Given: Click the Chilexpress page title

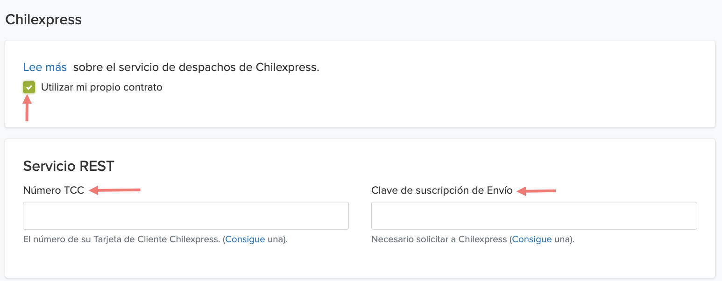Looking at the screenshot, I should coord(43,20).
